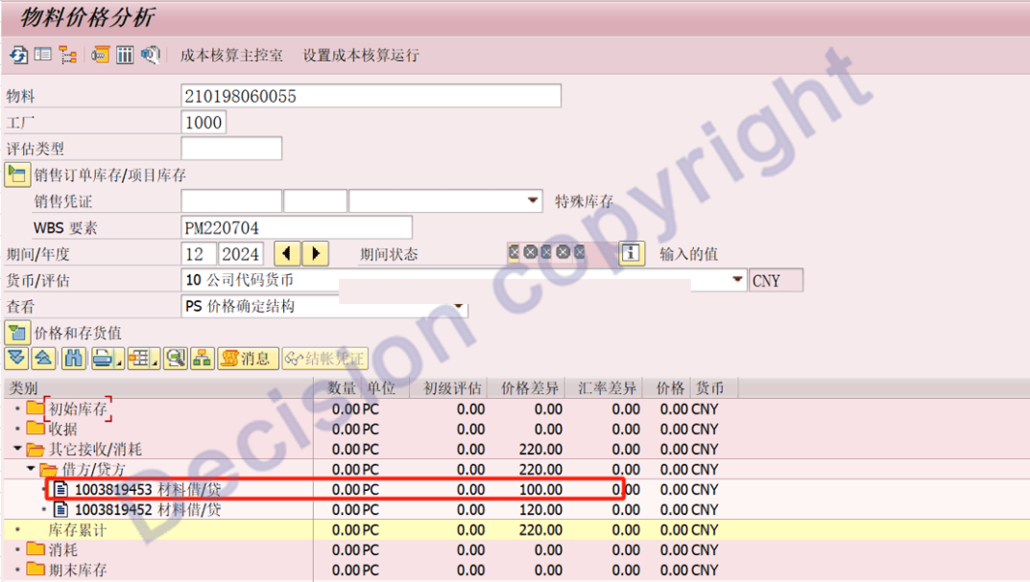Click the refresh icon in top toolbar
The image size is (1030, 582).
point(18,56)
